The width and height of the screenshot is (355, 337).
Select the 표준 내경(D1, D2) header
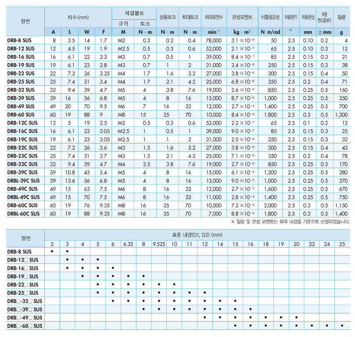[x=197, y=235]
